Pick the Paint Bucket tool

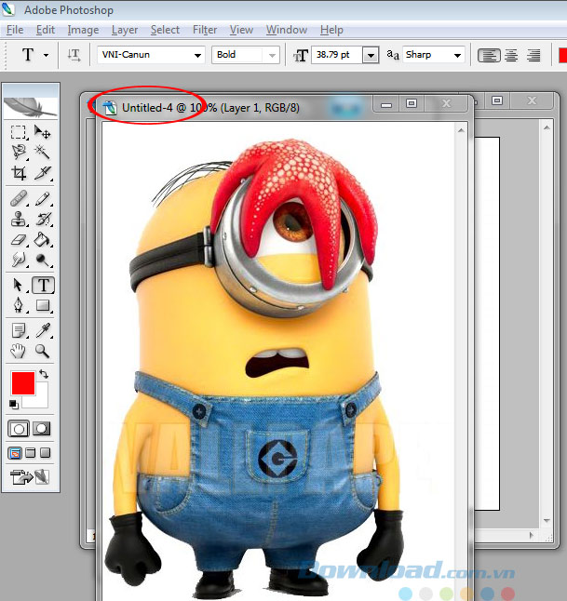pos(43,241)
